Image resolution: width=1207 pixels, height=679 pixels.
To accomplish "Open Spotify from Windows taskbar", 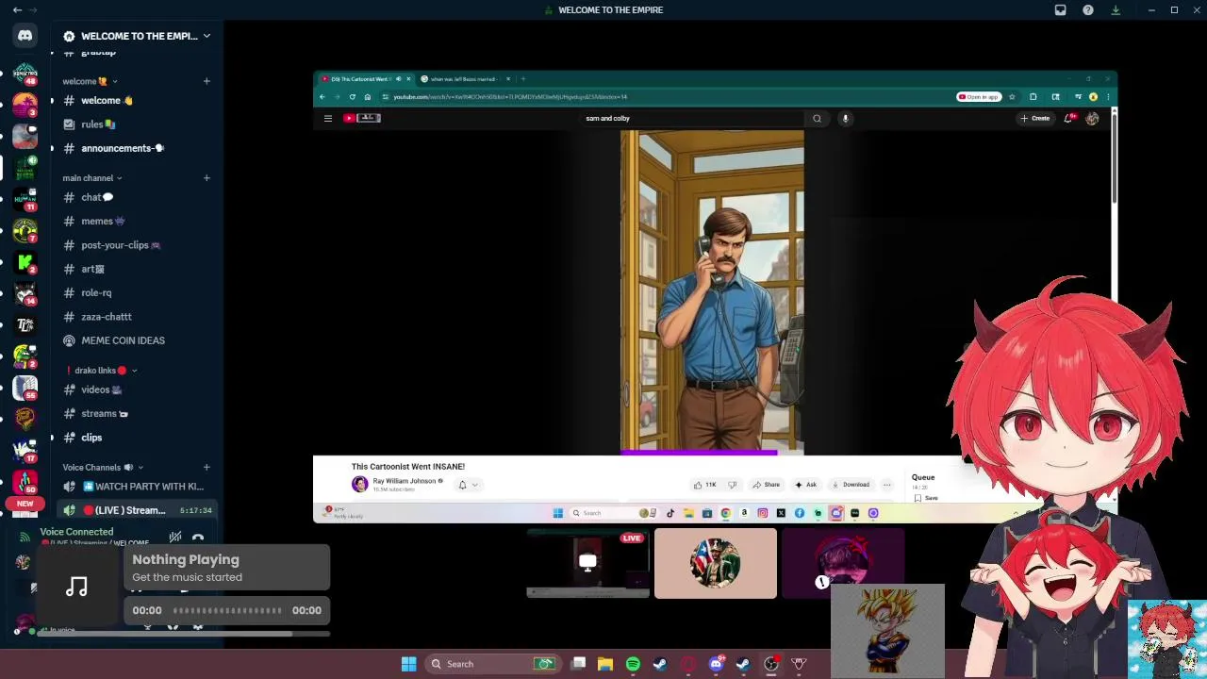I will pos(633,664).
